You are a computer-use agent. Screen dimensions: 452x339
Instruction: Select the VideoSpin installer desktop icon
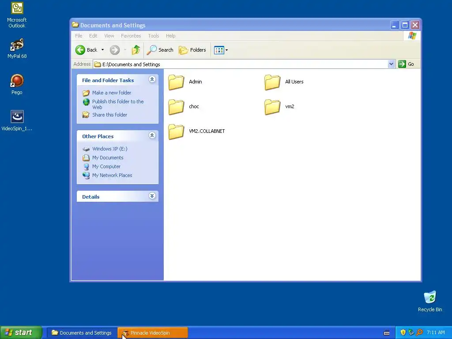[x=17, y=121]
